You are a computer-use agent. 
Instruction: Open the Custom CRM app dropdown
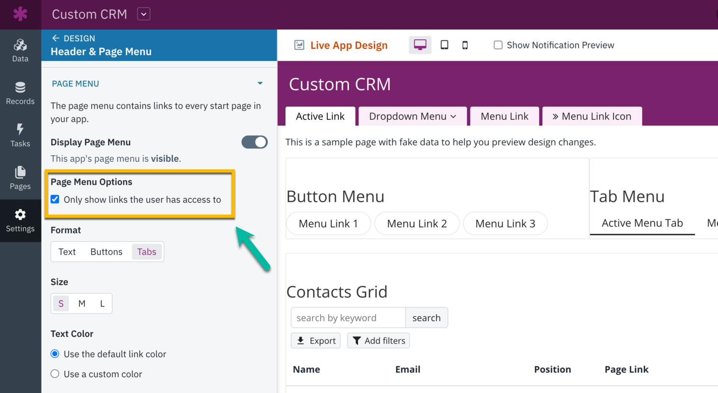(x=144, y=14)
